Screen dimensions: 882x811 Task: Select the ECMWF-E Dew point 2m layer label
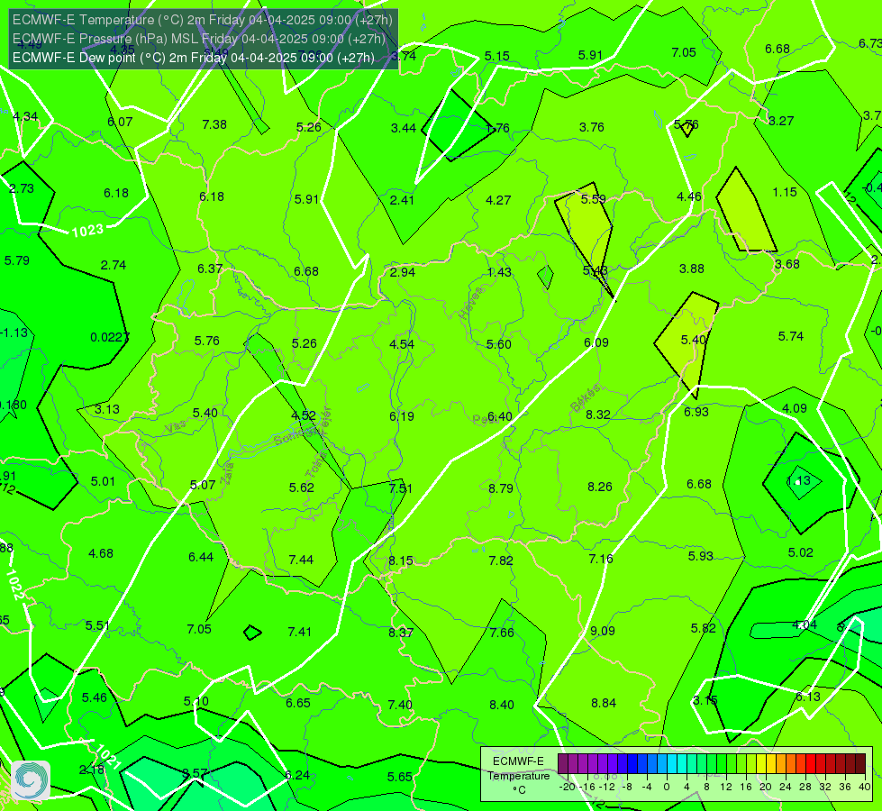[x=194, y=58]
